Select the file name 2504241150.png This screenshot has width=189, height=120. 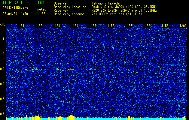point(15,8)
